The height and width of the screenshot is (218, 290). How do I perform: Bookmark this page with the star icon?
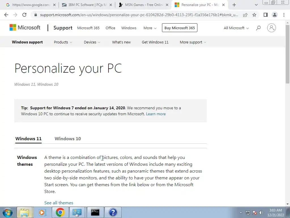[254, 15]
